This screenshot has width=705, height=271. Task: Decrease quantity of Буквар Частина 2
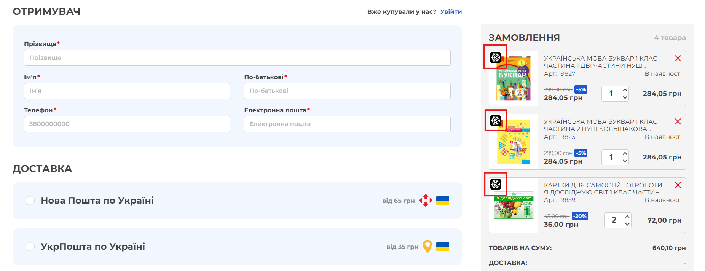625,161
